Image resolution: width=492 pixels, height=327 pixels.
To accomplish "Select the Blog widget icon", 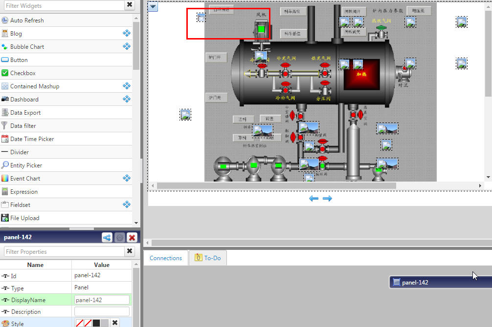I will pyautogui.click(x=5, y=34).
